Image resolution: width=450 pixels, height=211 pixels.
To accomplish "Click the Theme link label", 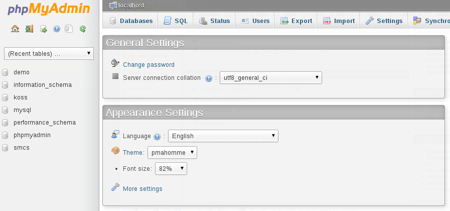I will coord(132,153).
